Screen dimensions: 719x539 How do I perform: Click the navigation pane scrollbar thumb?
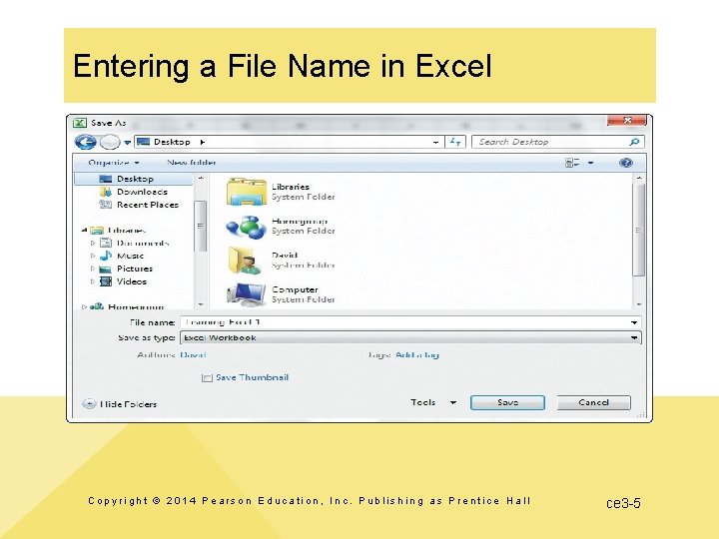click(200, 226)
